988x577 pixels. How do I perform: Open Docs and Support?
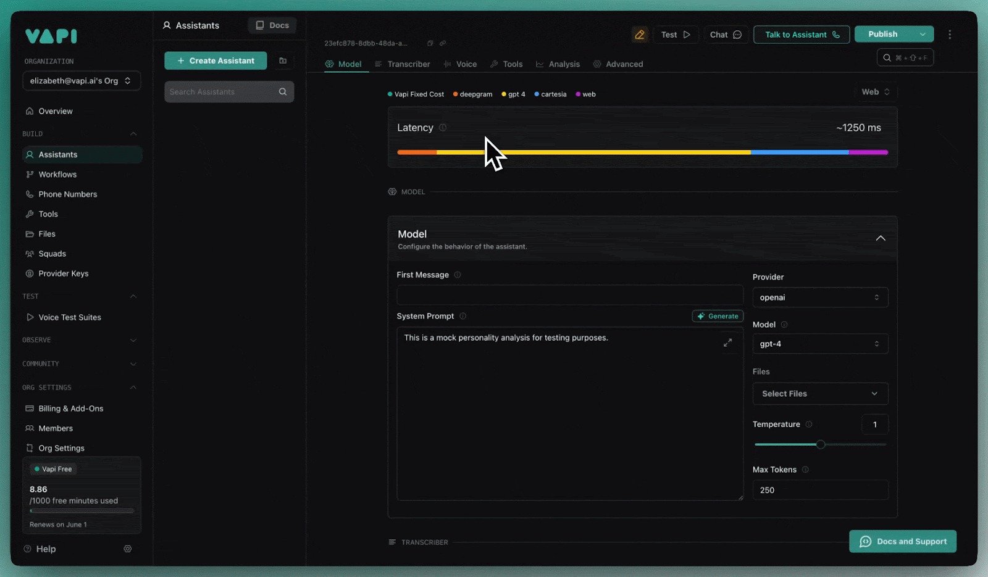[x=903, y=541]
